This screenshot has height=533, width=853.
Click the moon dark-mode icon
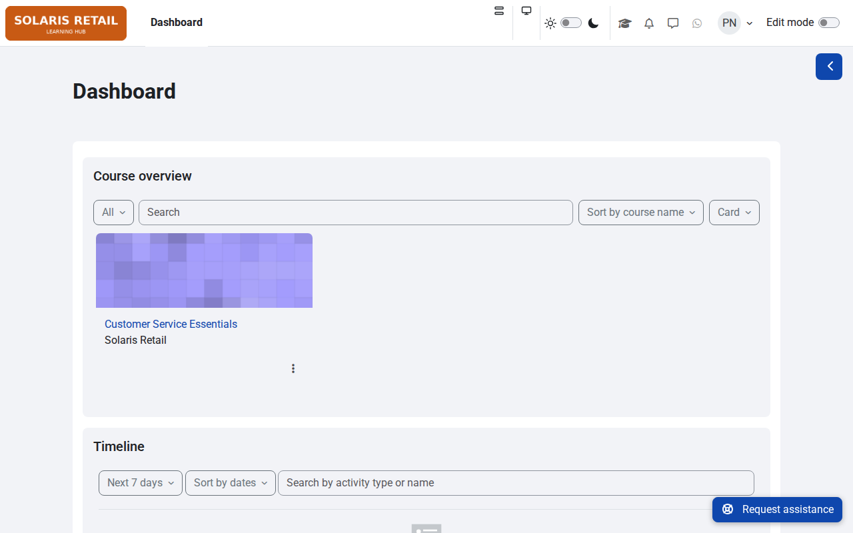point(593,23)
